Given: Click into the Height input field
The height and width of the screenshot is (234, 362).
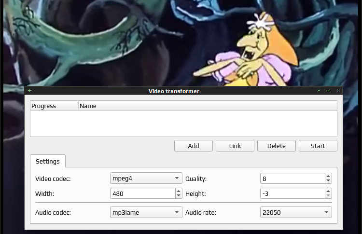Looking at the screenshot, I should (293, 193).
